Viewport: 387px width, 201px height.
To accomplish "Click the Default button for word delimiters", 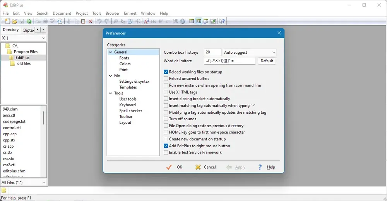I will (267, 61).
